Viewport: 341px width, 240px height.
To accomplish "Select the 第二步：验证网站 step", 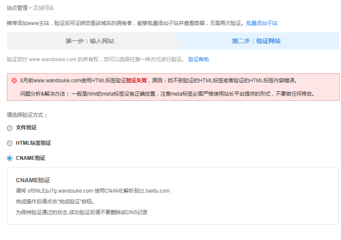I will (256, 41).
